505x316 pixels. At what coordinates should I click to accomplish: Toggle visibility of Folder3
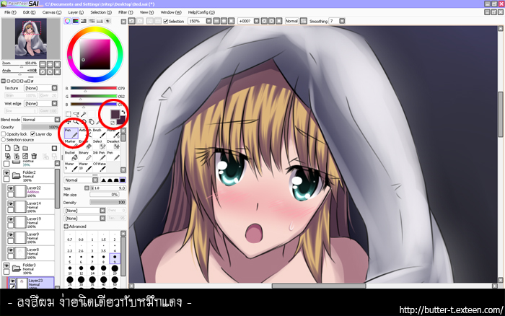[x=6, y=265]
